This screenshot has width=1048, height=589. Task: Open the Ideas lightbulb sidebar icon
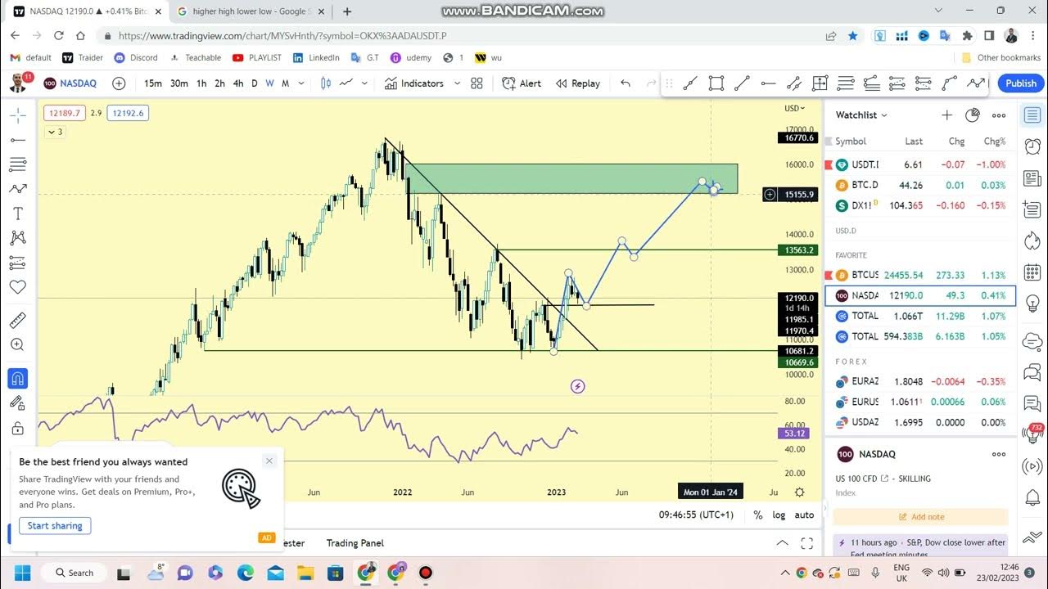click(x=1032, y=303)
